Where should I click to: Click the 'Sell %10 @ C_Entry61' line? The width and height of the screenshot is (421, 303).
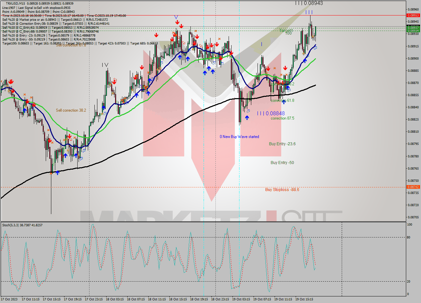[50, 27]
